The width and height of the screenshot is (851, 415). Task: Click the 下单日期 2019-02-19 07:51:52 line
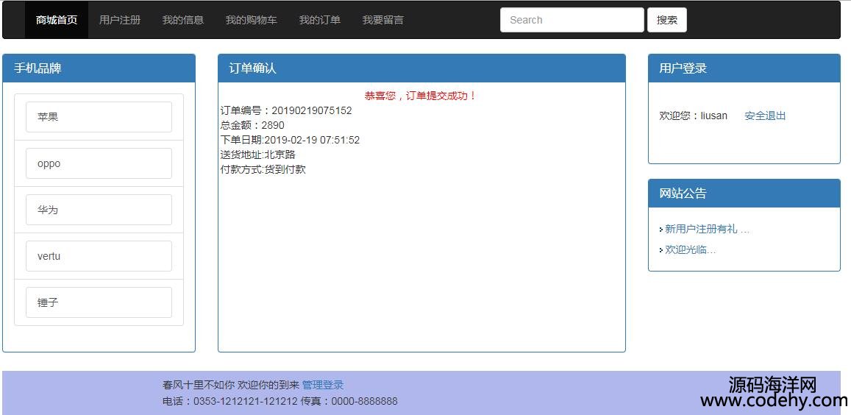click(290, 140)
